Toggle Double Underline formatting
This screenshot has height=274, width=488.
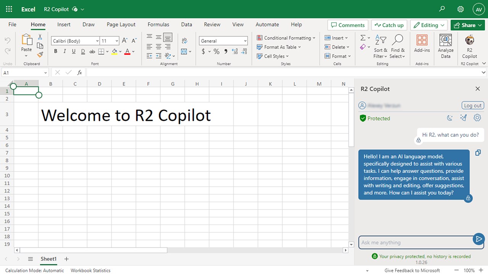tap(83, 51)
